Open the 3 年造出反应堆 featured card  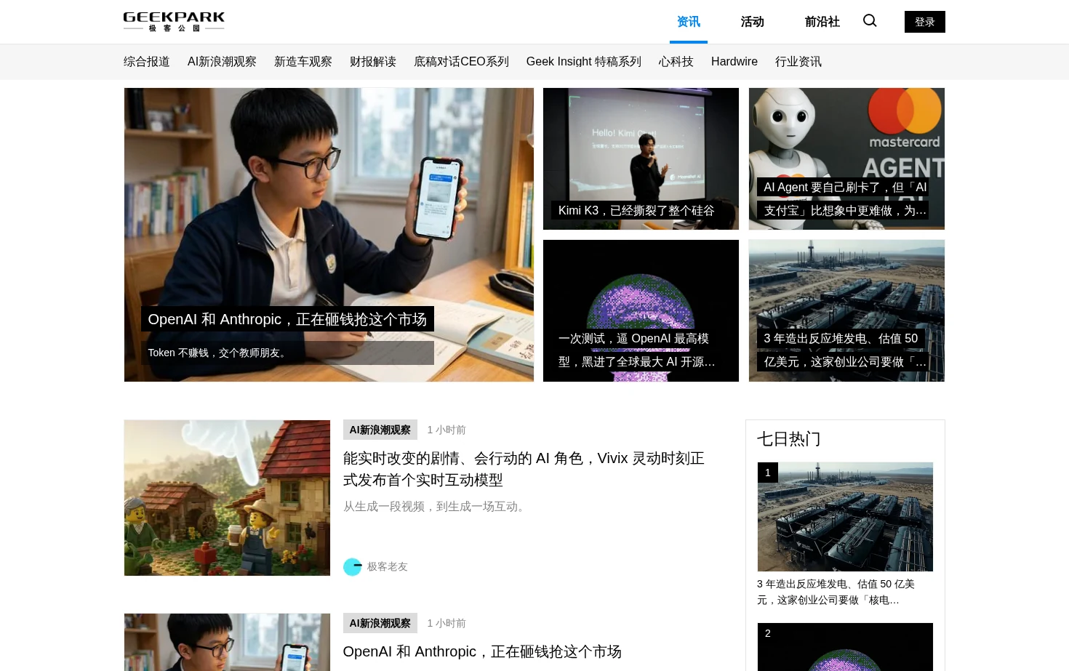[x=846, y=310]
